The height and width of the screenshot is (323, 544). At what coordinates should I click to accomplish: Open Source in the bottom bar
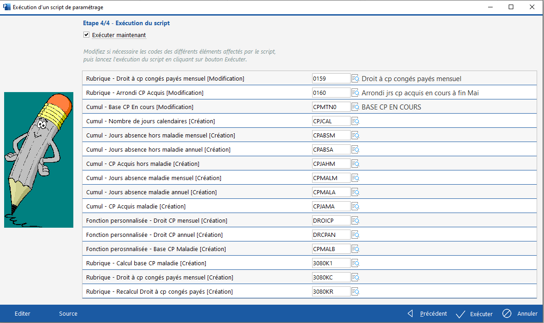[x=68, y=314]
